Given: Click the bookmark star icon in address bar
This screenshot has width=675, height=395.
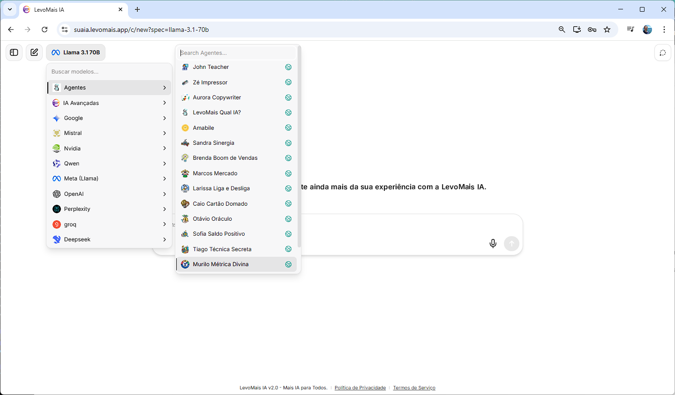Looking at the screenshot, I should pyautogui.click(x=607, y=30).
